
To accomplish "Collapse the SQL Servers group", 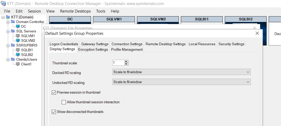I will click(8, 31).
